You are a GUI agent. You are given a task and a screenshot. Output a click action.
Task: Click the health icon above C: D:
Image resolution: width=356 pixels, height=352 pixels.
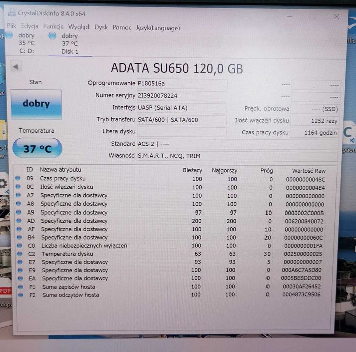coord(9,35)
